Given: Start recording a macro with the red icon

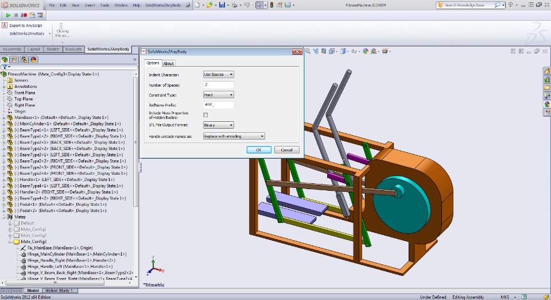Looking at the screenshot, I should (24, 15).
